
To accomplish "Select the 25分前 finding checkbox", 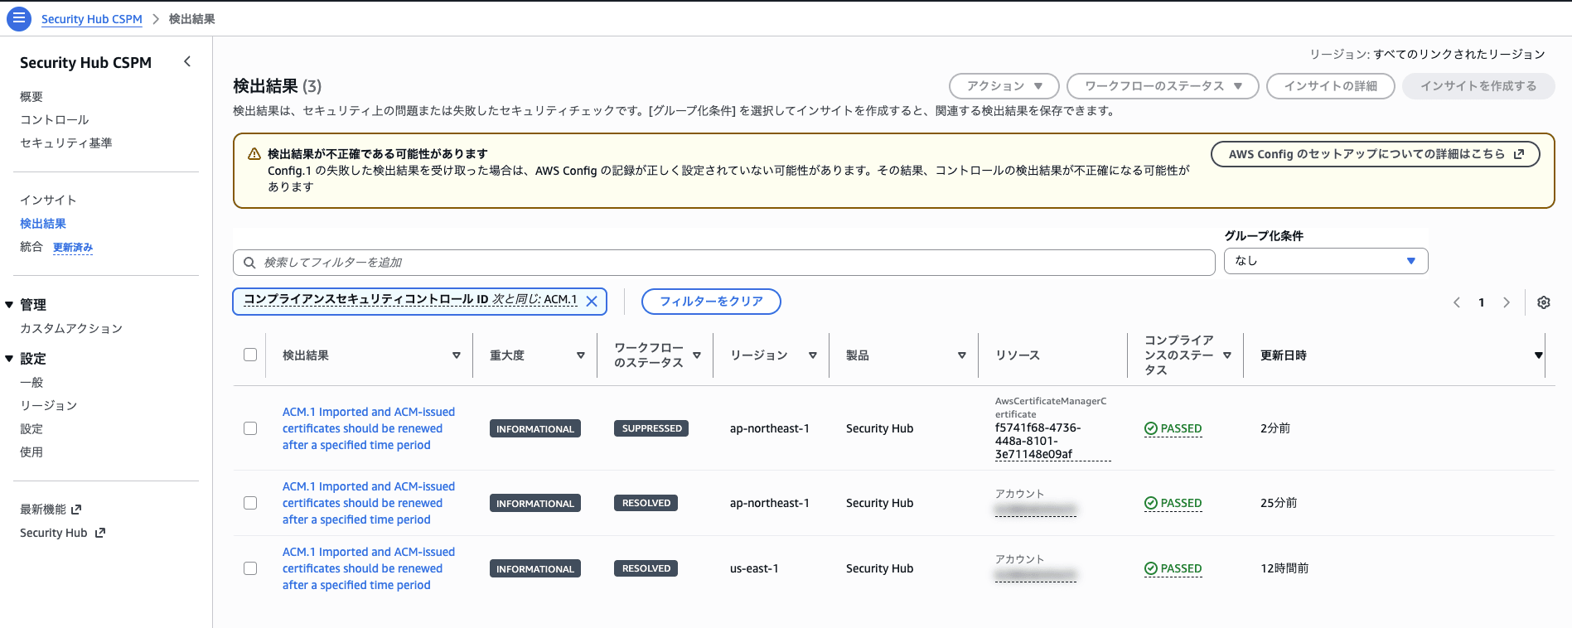I will point(250,503).
